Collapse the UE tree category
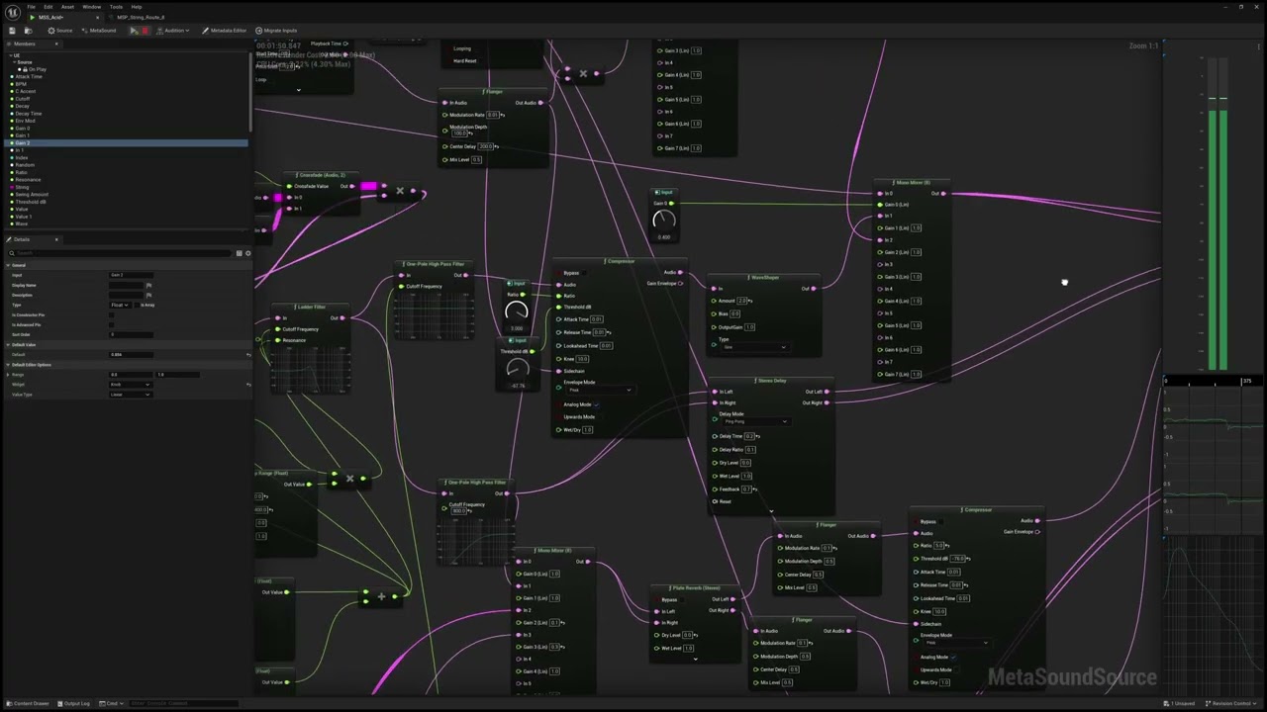The image size is (1267, 712). coord(10,54)
